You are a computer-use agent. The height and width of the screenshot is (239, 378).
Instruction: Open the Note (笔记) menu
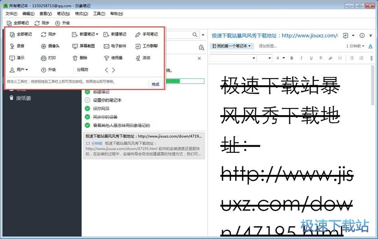click(x=64, y=13)
